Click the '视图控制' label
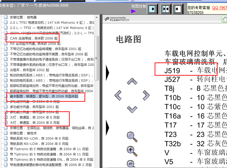Image resolution: width=227 pixels, height=168 pixels. [139, 6]
